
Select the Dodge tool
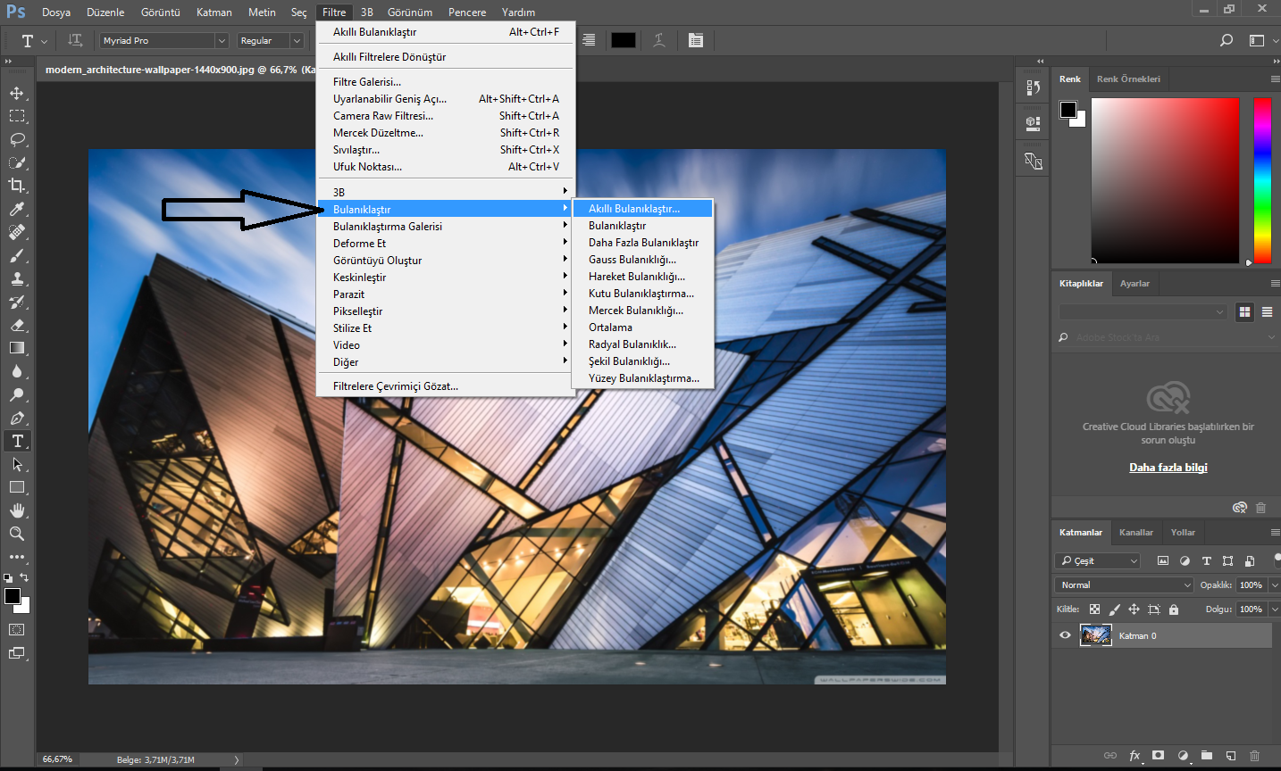(17, 394)
